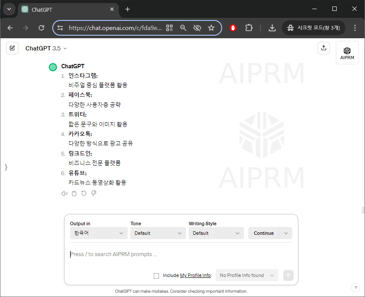The width and height of the screenshot is (365, 297).
Task: Open the Tone dropdown
Action: (158, 233)
